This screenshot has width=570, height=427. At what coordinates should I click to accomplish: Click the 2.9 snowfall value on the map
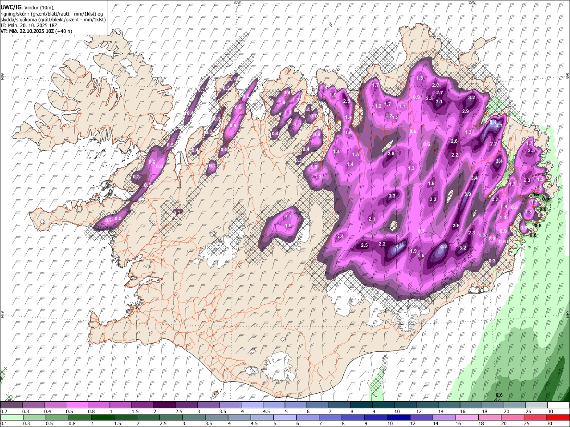tap(465, 111)
